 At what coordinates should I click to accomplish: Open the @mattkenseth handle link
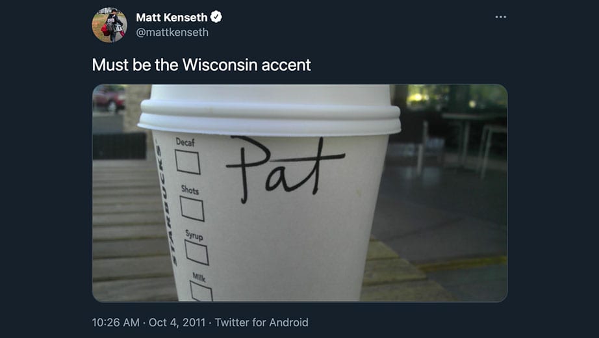172,32
